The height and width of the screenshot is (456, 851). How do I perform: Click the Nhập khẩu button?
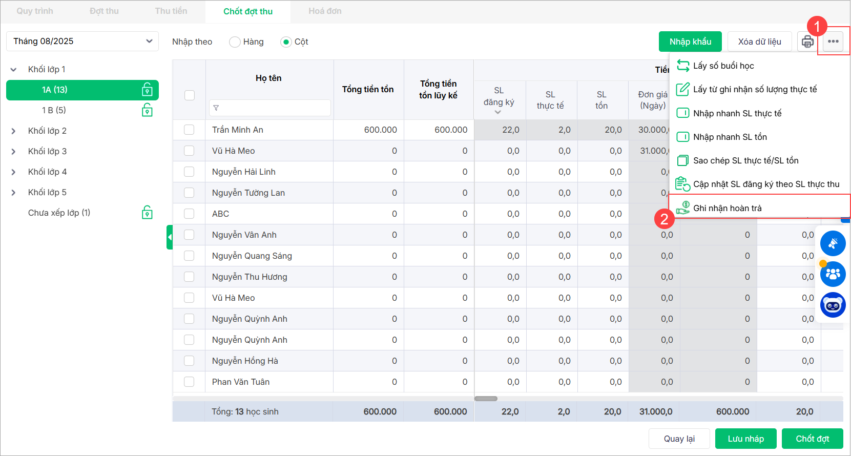[690, 42]
